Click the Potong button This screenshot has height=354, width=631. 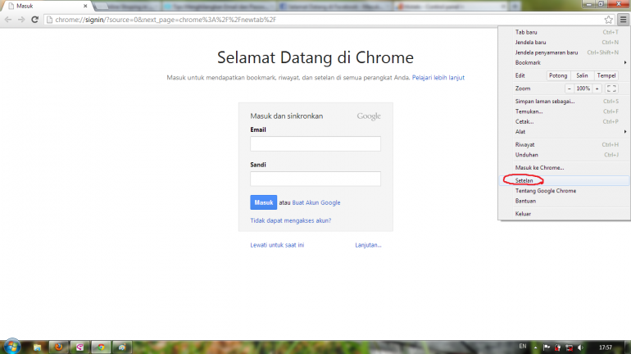point(558,75)
